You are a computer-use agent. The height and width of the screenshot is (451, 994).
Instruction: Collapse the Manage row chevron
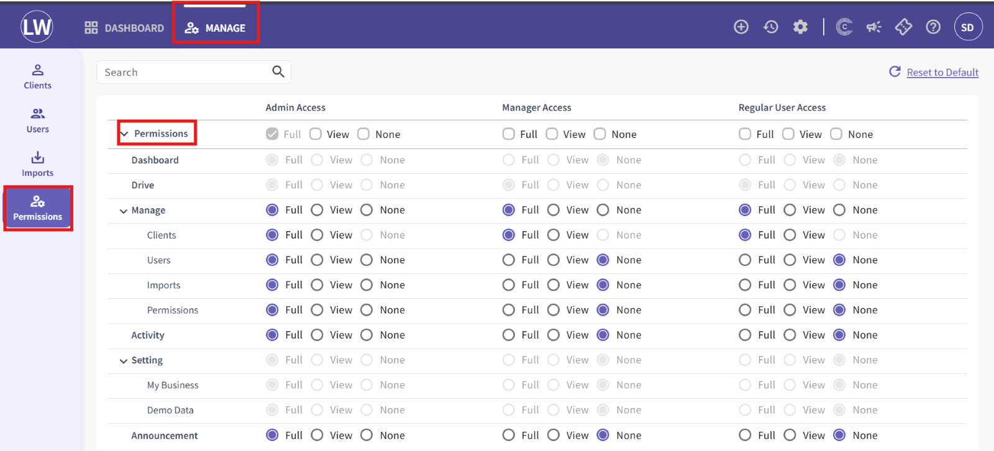(x=123, y=211)
